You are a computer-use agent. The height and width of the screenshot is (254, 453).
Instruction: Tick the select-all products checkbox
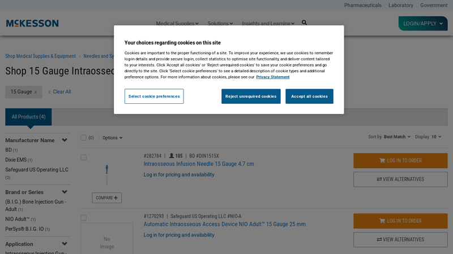pyautogui.click(x=83, y=138)
